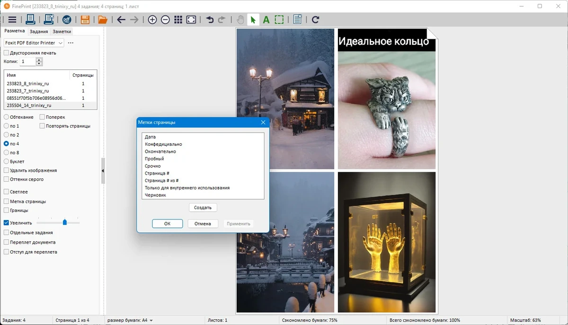568x325 pixels.
Task: Select Конфиденциально in the stamp list
Action: 163,144
